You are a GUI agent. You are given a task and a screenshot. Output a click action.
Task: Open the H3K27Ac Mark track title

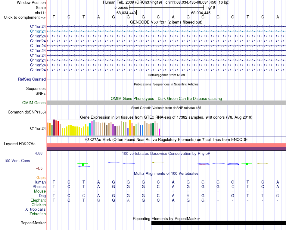[166, 140]
